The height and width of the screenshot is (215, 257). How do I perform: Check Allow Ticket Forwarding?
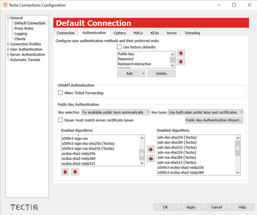61,93
